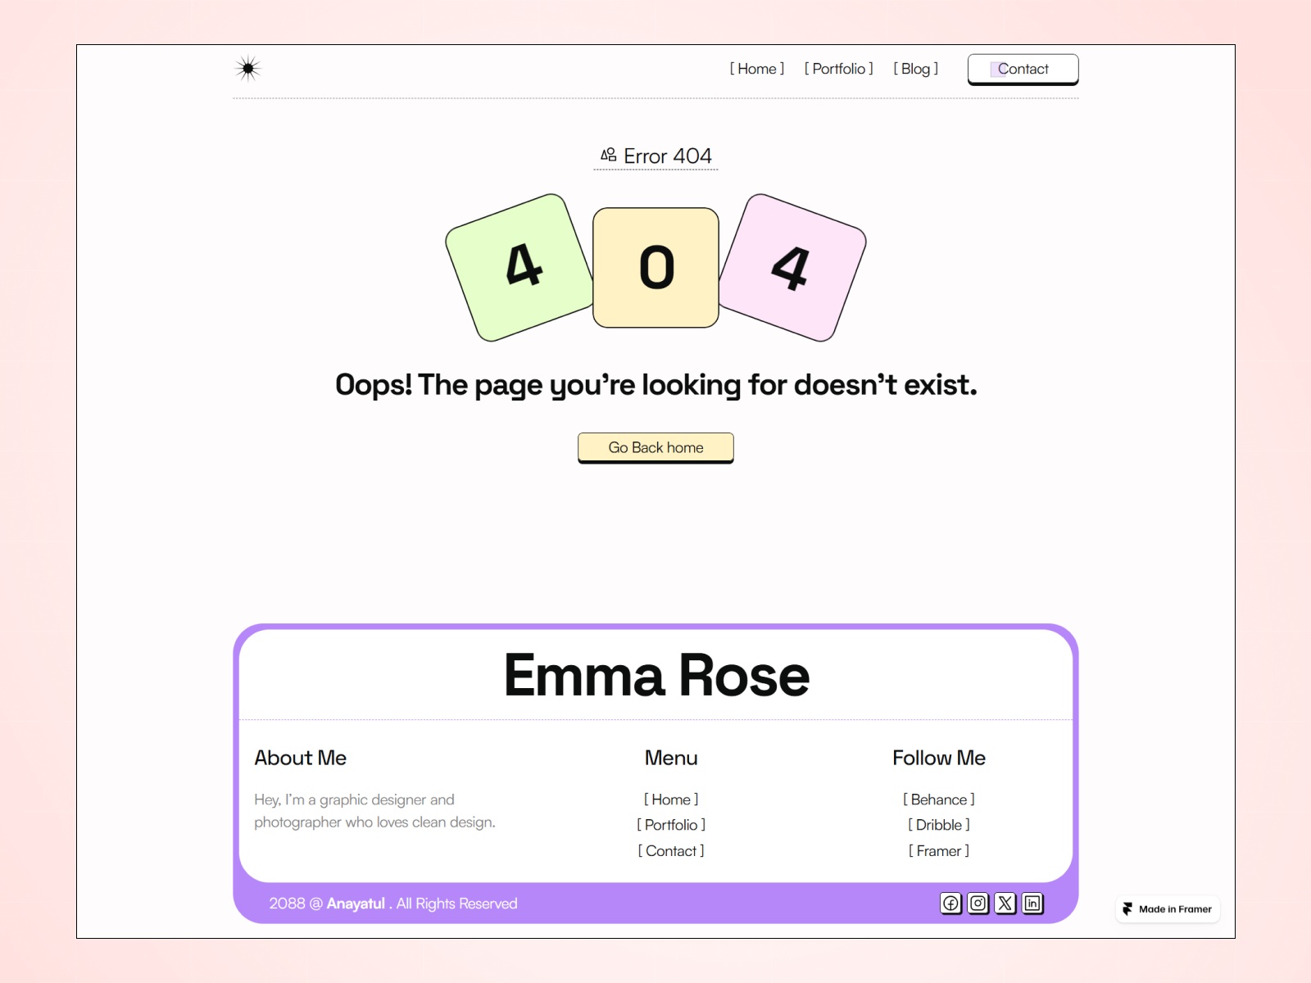Viewport: 1311px width, 983px height.
Task: Click the X social media icon
Action: (x=1005, y=904)
